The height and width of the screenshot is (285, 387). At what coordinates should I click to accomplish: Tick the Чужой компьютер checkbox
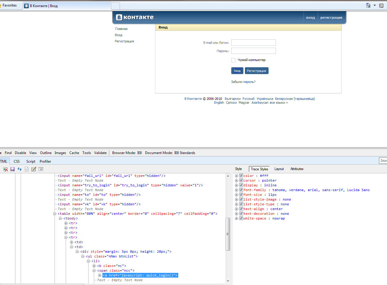[x=233, y=60]
